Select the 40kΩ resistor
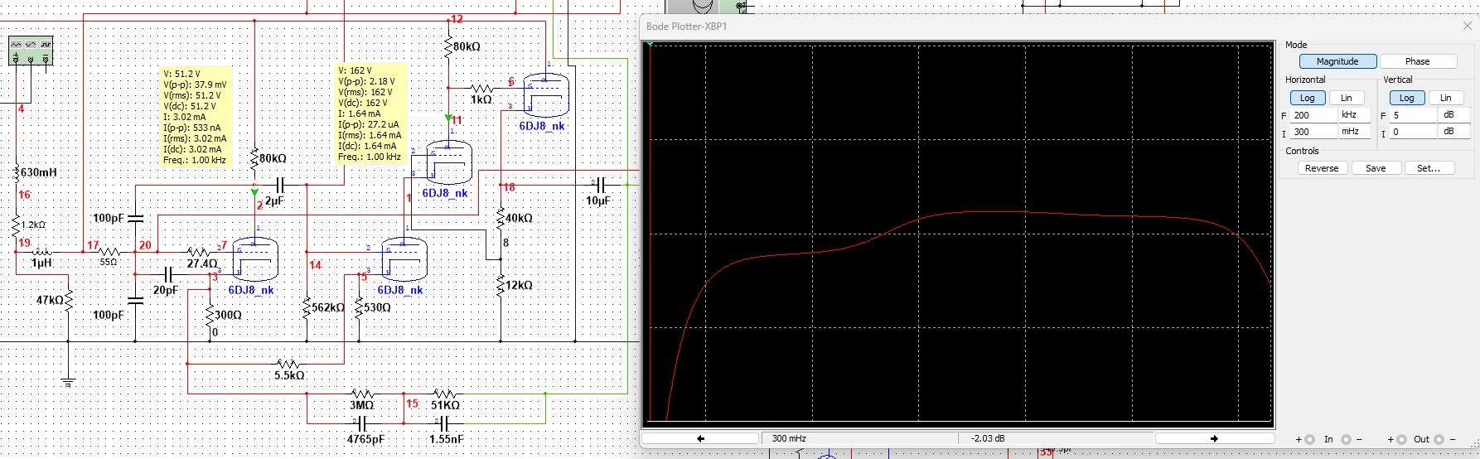The width and height of the screenshot is (1480, 459). pos(501,219)
